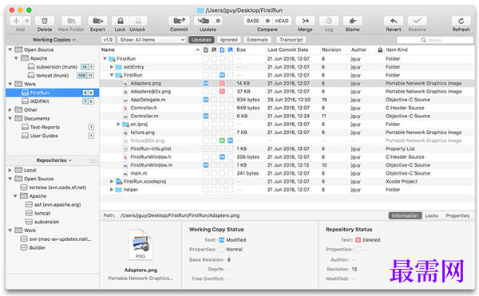Click the Export toolbar icon
The image size is (479, 296).
[97, 21]
